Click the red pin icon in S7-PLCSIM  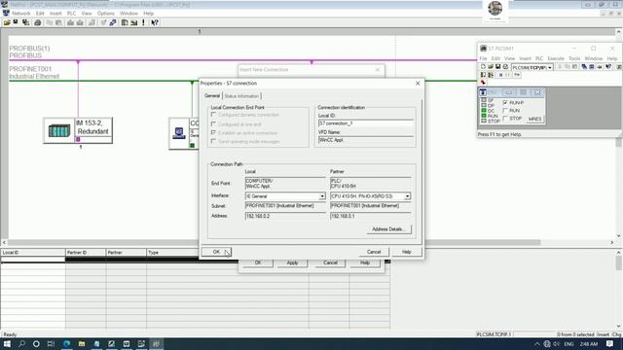483,82
